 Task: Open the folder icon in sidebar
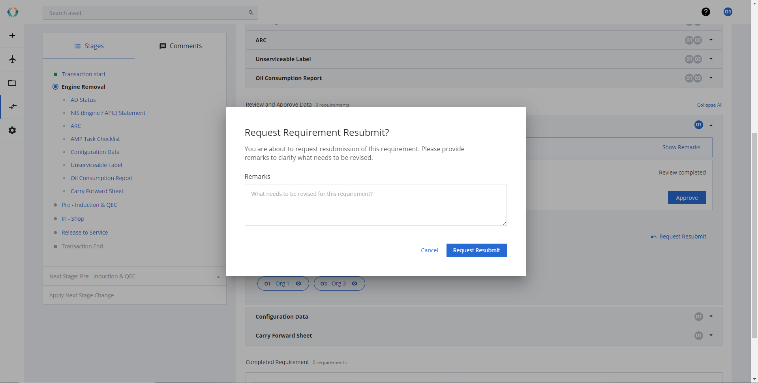tap(12, 83)
